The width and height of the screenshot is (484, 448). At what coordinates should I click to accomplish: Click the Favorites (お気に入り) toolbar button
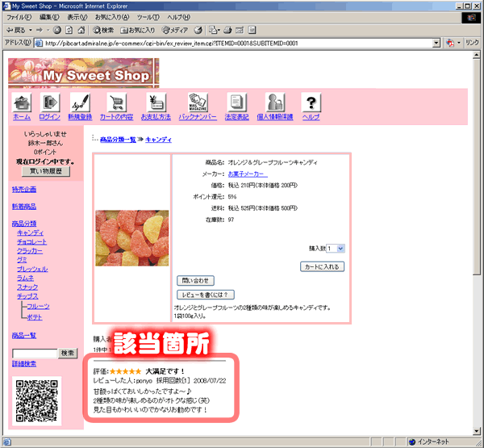click(137, 30)
